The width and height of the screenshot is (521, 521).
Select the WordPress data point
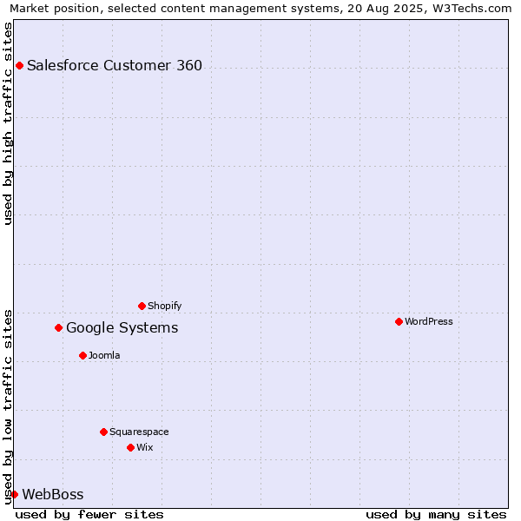[x=399, y=321]
